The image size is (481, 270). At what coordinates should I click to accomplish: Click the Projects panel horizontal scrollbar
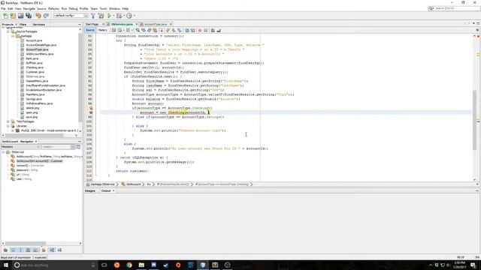point(34,135)
